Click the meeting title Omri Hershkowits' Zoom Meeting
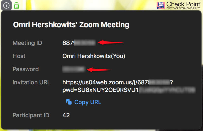 (71, 24)
